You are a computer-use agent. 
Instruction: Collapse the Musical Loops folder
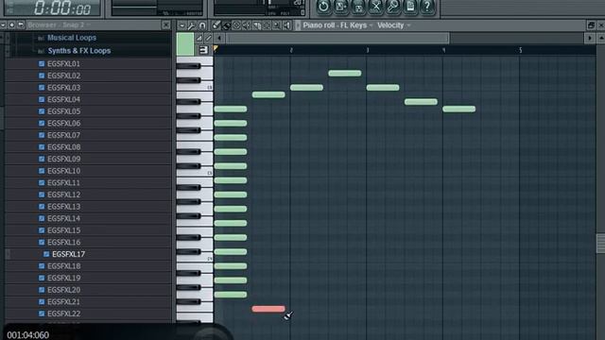click(x=72, y=38)
